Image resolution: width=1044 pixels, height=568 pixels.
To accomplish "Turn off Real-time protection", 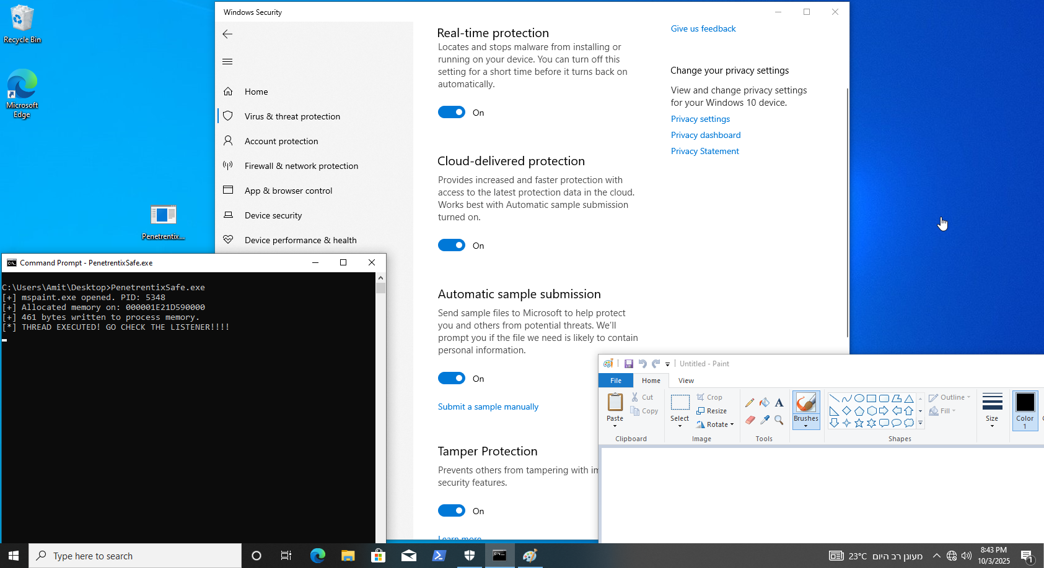I will (x=452, y=112).
